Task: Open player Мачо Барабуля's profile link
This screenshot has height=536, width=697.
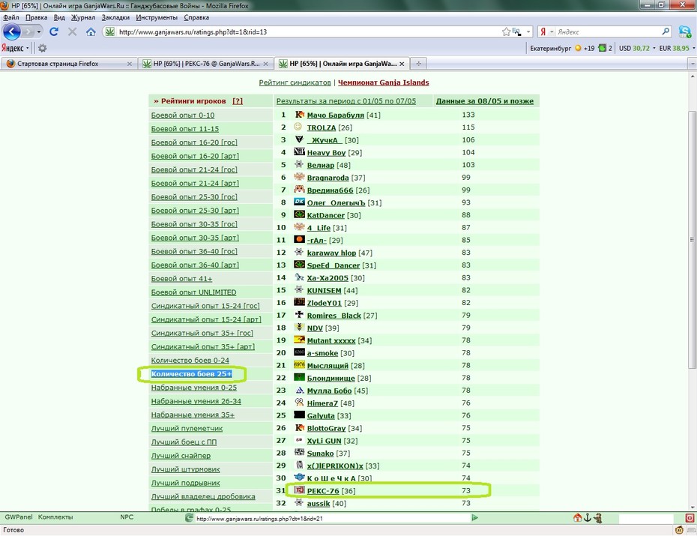Action: coord(335,115)
